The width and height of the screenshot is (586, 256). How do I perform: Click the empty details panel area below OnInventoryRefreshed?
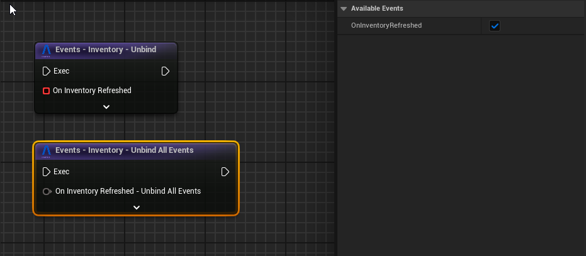[459, 145]
